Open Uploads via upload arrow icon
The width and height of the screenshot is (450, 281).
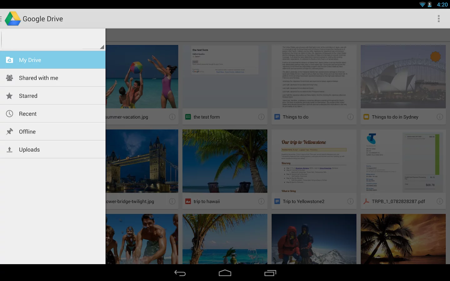coord(9,149)
